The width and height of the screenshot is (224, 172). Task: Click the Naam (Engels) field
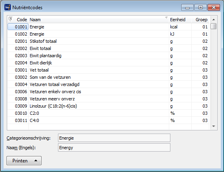(114, 148)
